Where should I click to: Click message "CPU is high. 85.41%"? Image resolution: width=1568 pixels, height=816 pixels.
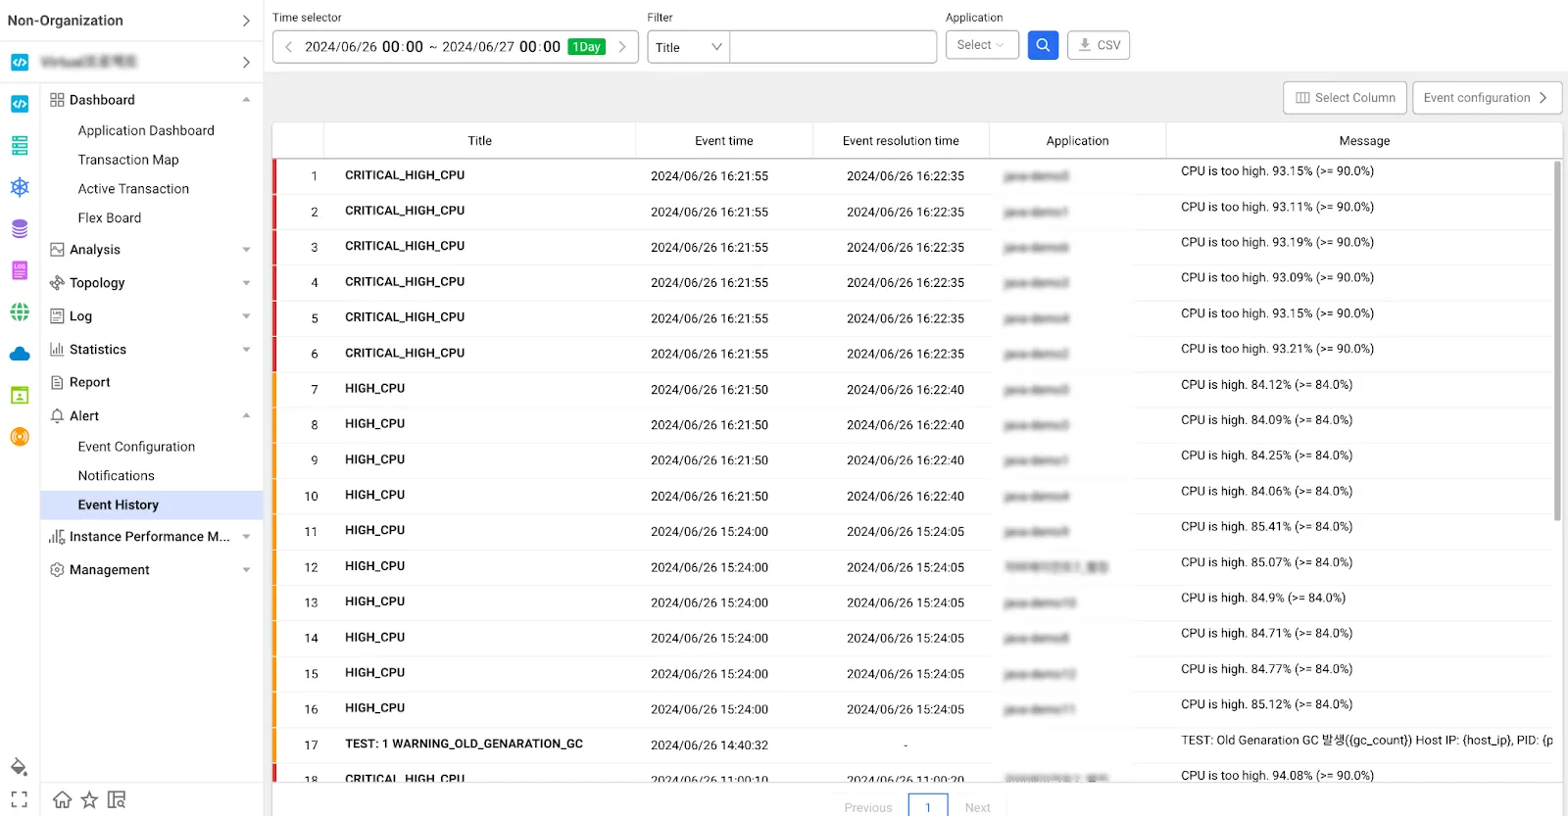1266,527
